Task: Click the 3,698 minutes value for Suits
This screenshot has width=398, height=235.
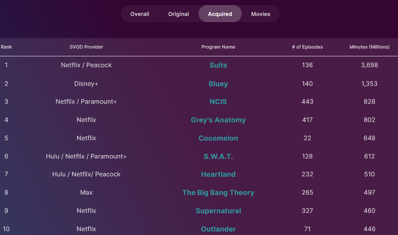Action: 369,65
